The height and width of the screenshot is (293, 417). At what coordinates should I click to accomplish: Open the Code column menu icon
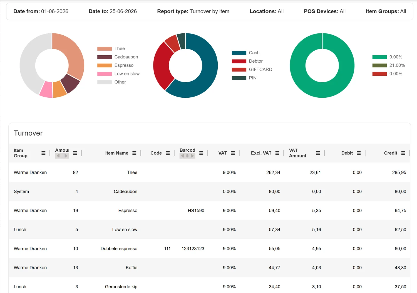pos(168,153)
